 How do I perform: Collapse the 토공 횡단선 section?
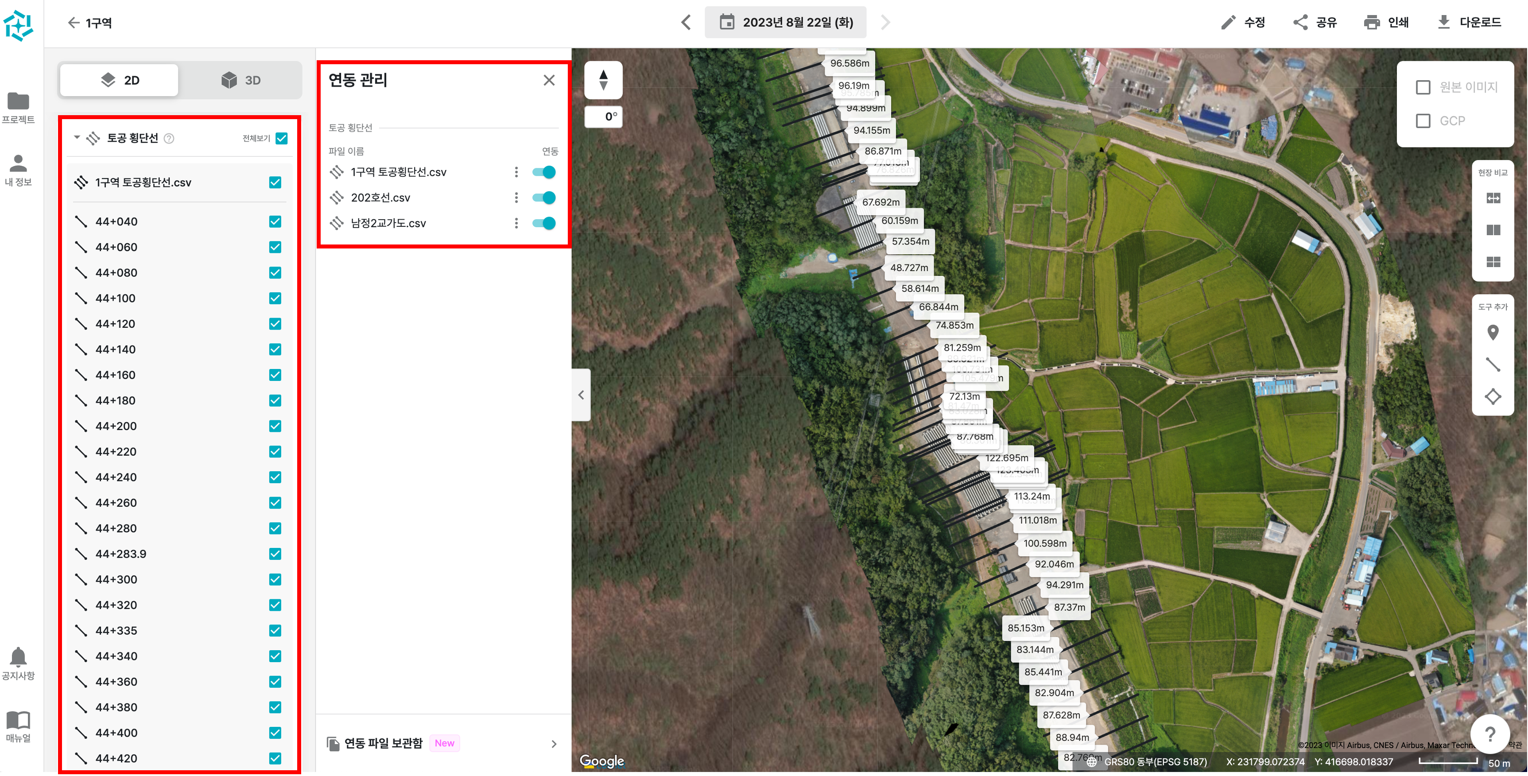(x=77, y=138)
